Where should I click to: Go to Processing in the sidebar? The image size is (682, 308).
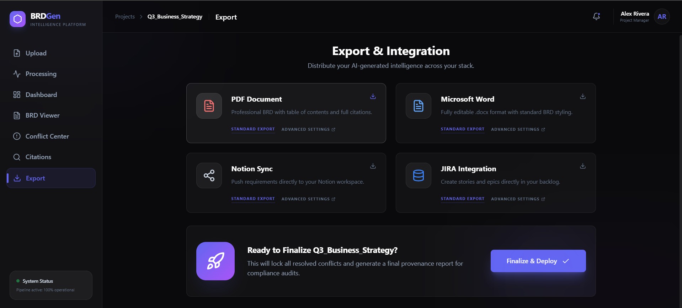click(51, 74)
